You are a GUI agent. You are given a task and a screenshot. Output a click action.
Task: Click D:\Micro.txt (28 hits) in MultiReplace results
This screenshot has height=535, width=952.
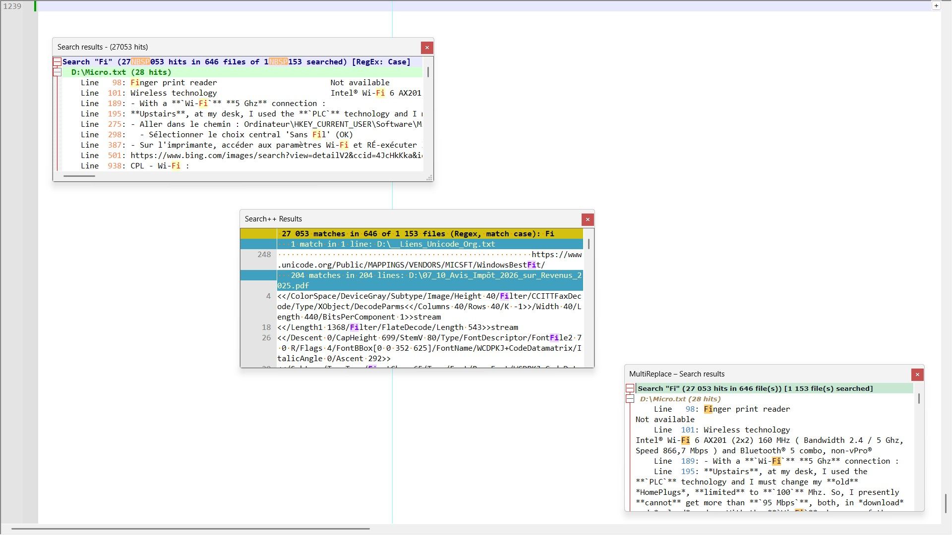click(x=680, y=399)
